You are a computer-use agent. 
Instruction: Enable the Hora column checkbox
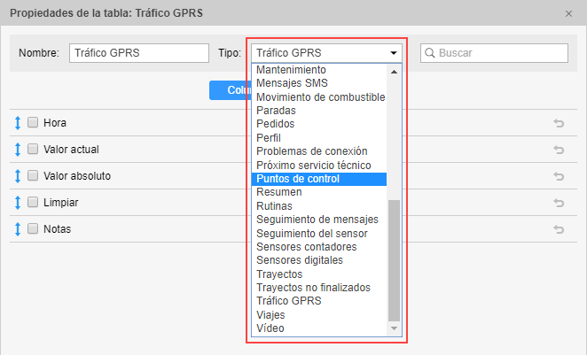pos(33,123)
